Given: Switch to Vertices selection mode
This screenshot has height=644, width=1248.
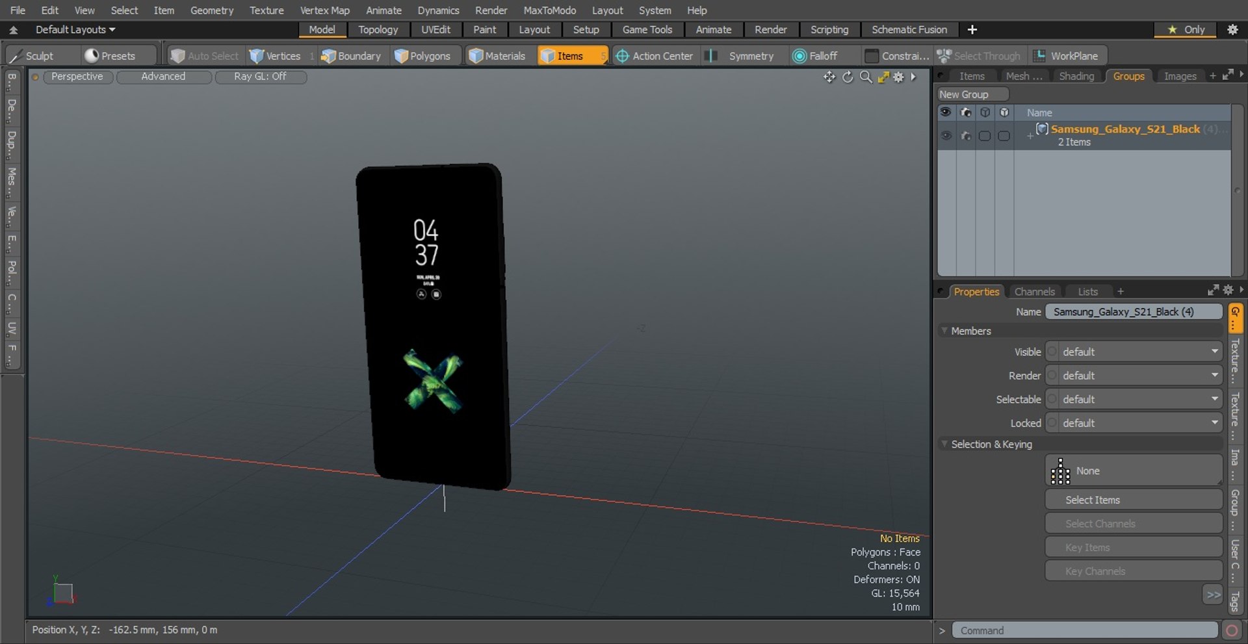Looking at the screenshot, I should (275, 56).
